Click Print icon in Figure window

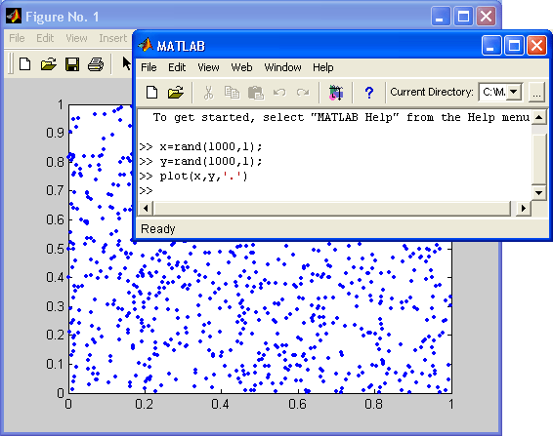[96, 64]
